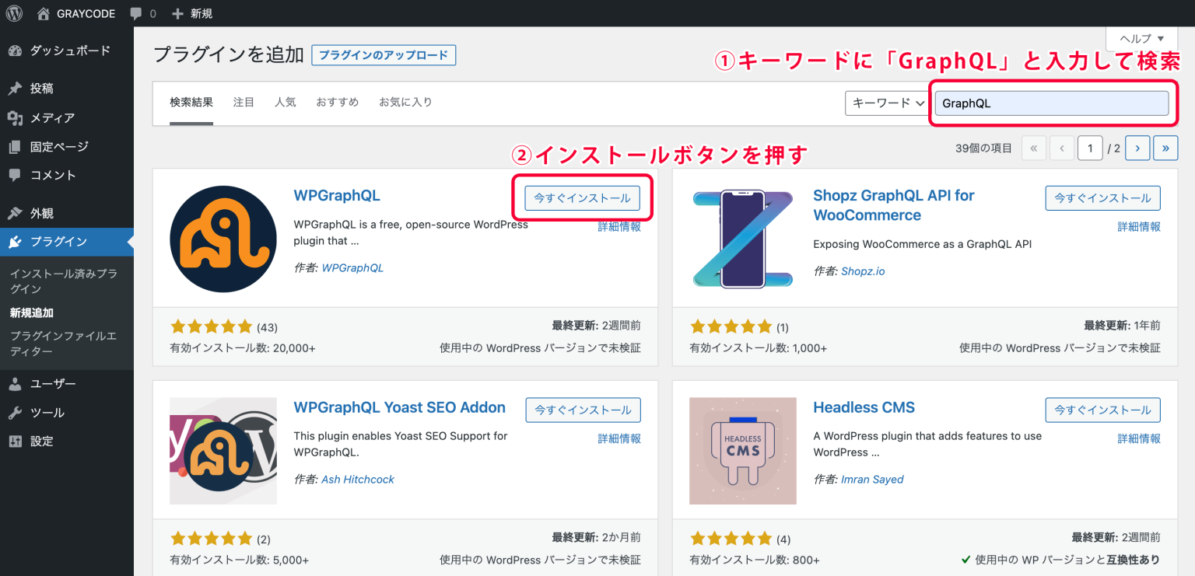The height and width of the screenshot is (576, 1195).
Task: Switch to the 人気 tab
Action: point(286,102)
